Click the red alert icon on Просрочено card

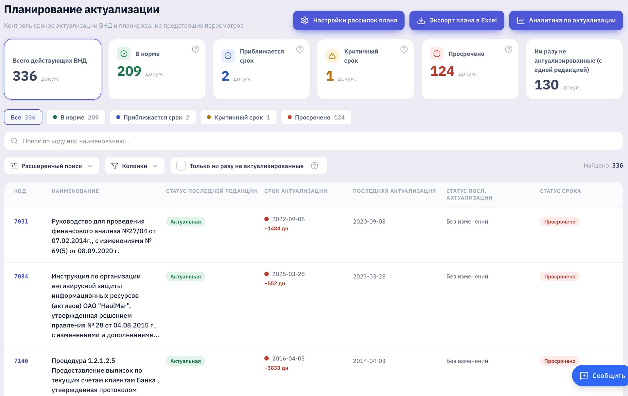pos(437,54)
